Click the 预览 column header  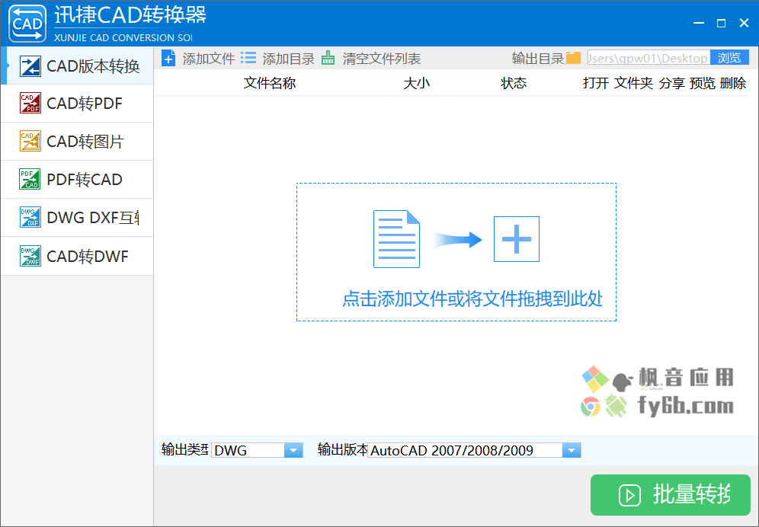703,83
